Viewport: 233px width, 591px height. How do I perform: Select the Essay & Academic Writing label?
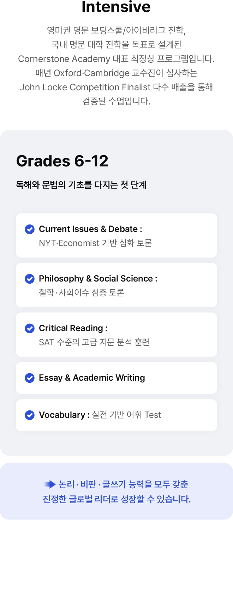click(x=92, y=378)
